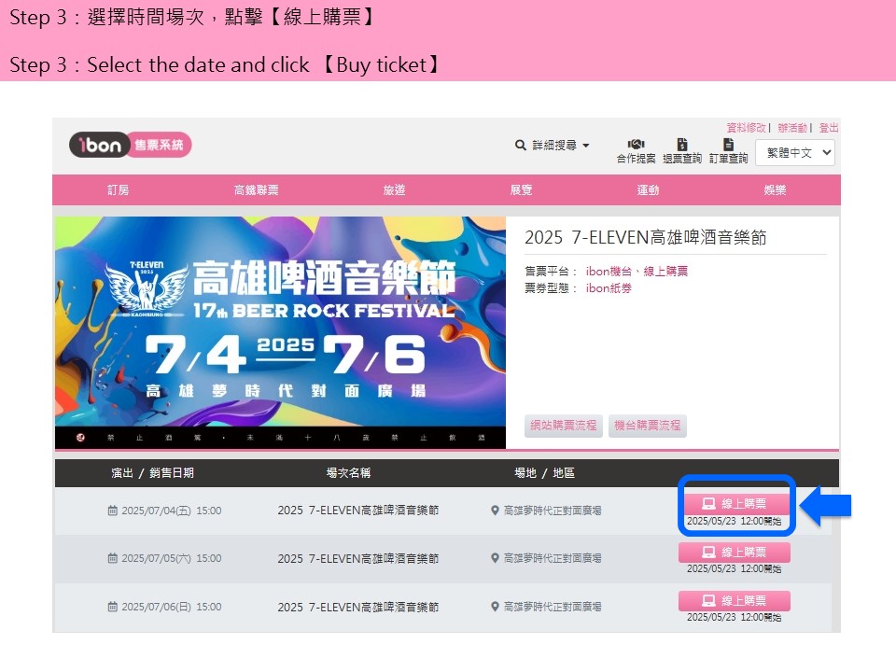Click 線上購票 for the 2025/07/06 show
Viewport: 896px width, 672px height.
click(735, 600)
